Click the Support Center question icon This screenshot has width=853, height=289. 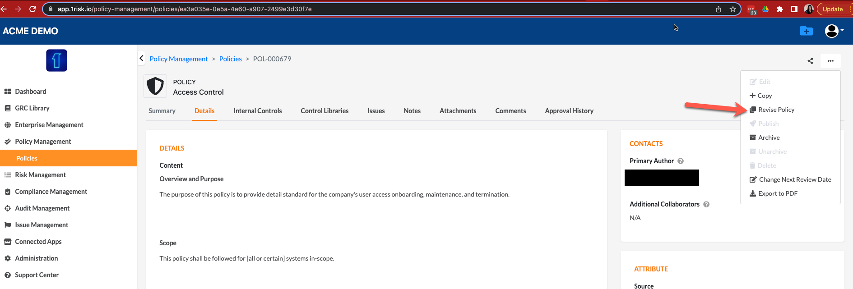(8, 275)
